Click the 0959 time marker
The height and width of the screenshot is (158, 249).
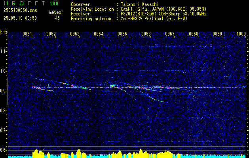(217, 34)
